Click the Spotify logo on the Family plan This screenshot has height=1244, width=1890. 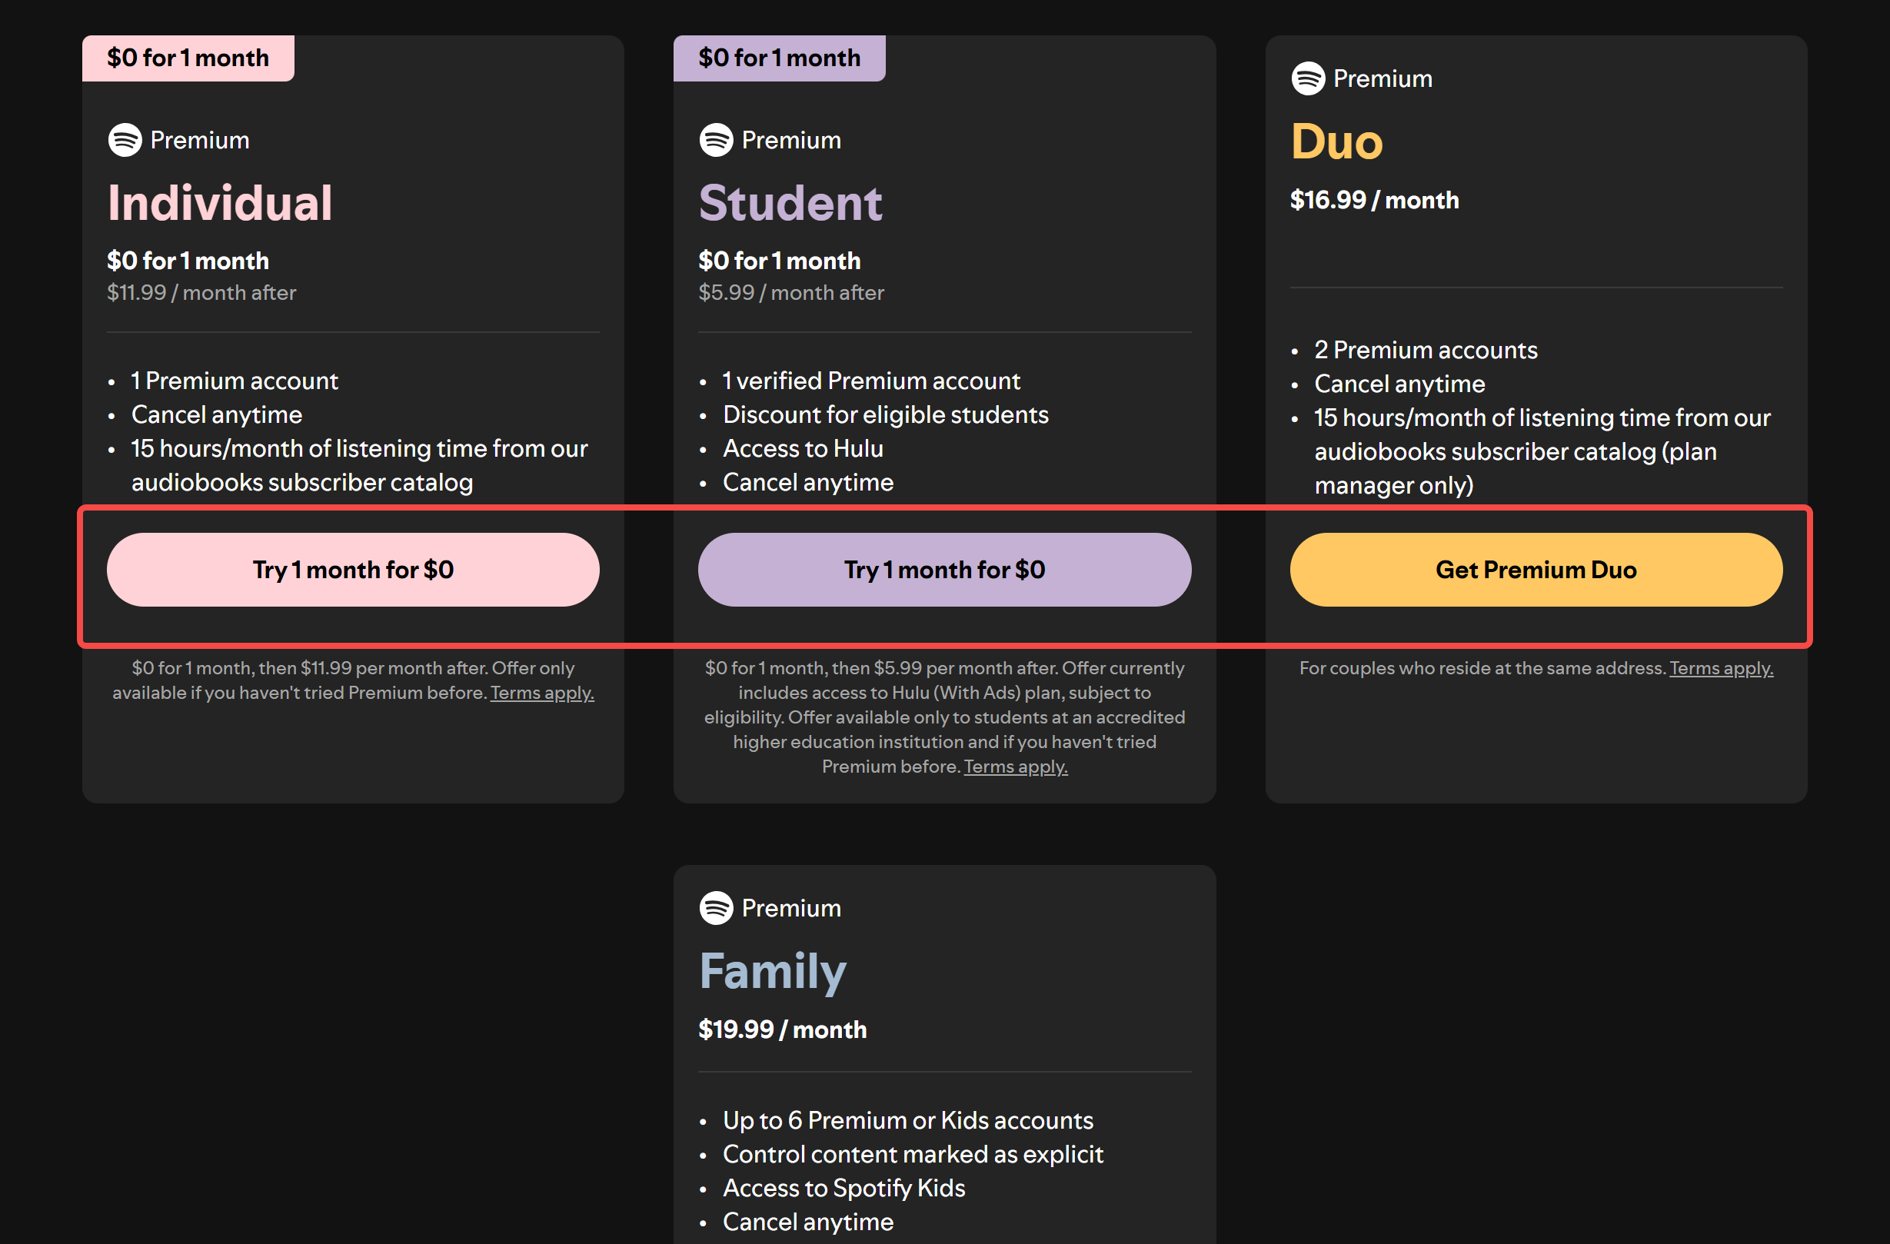point(716,907)
